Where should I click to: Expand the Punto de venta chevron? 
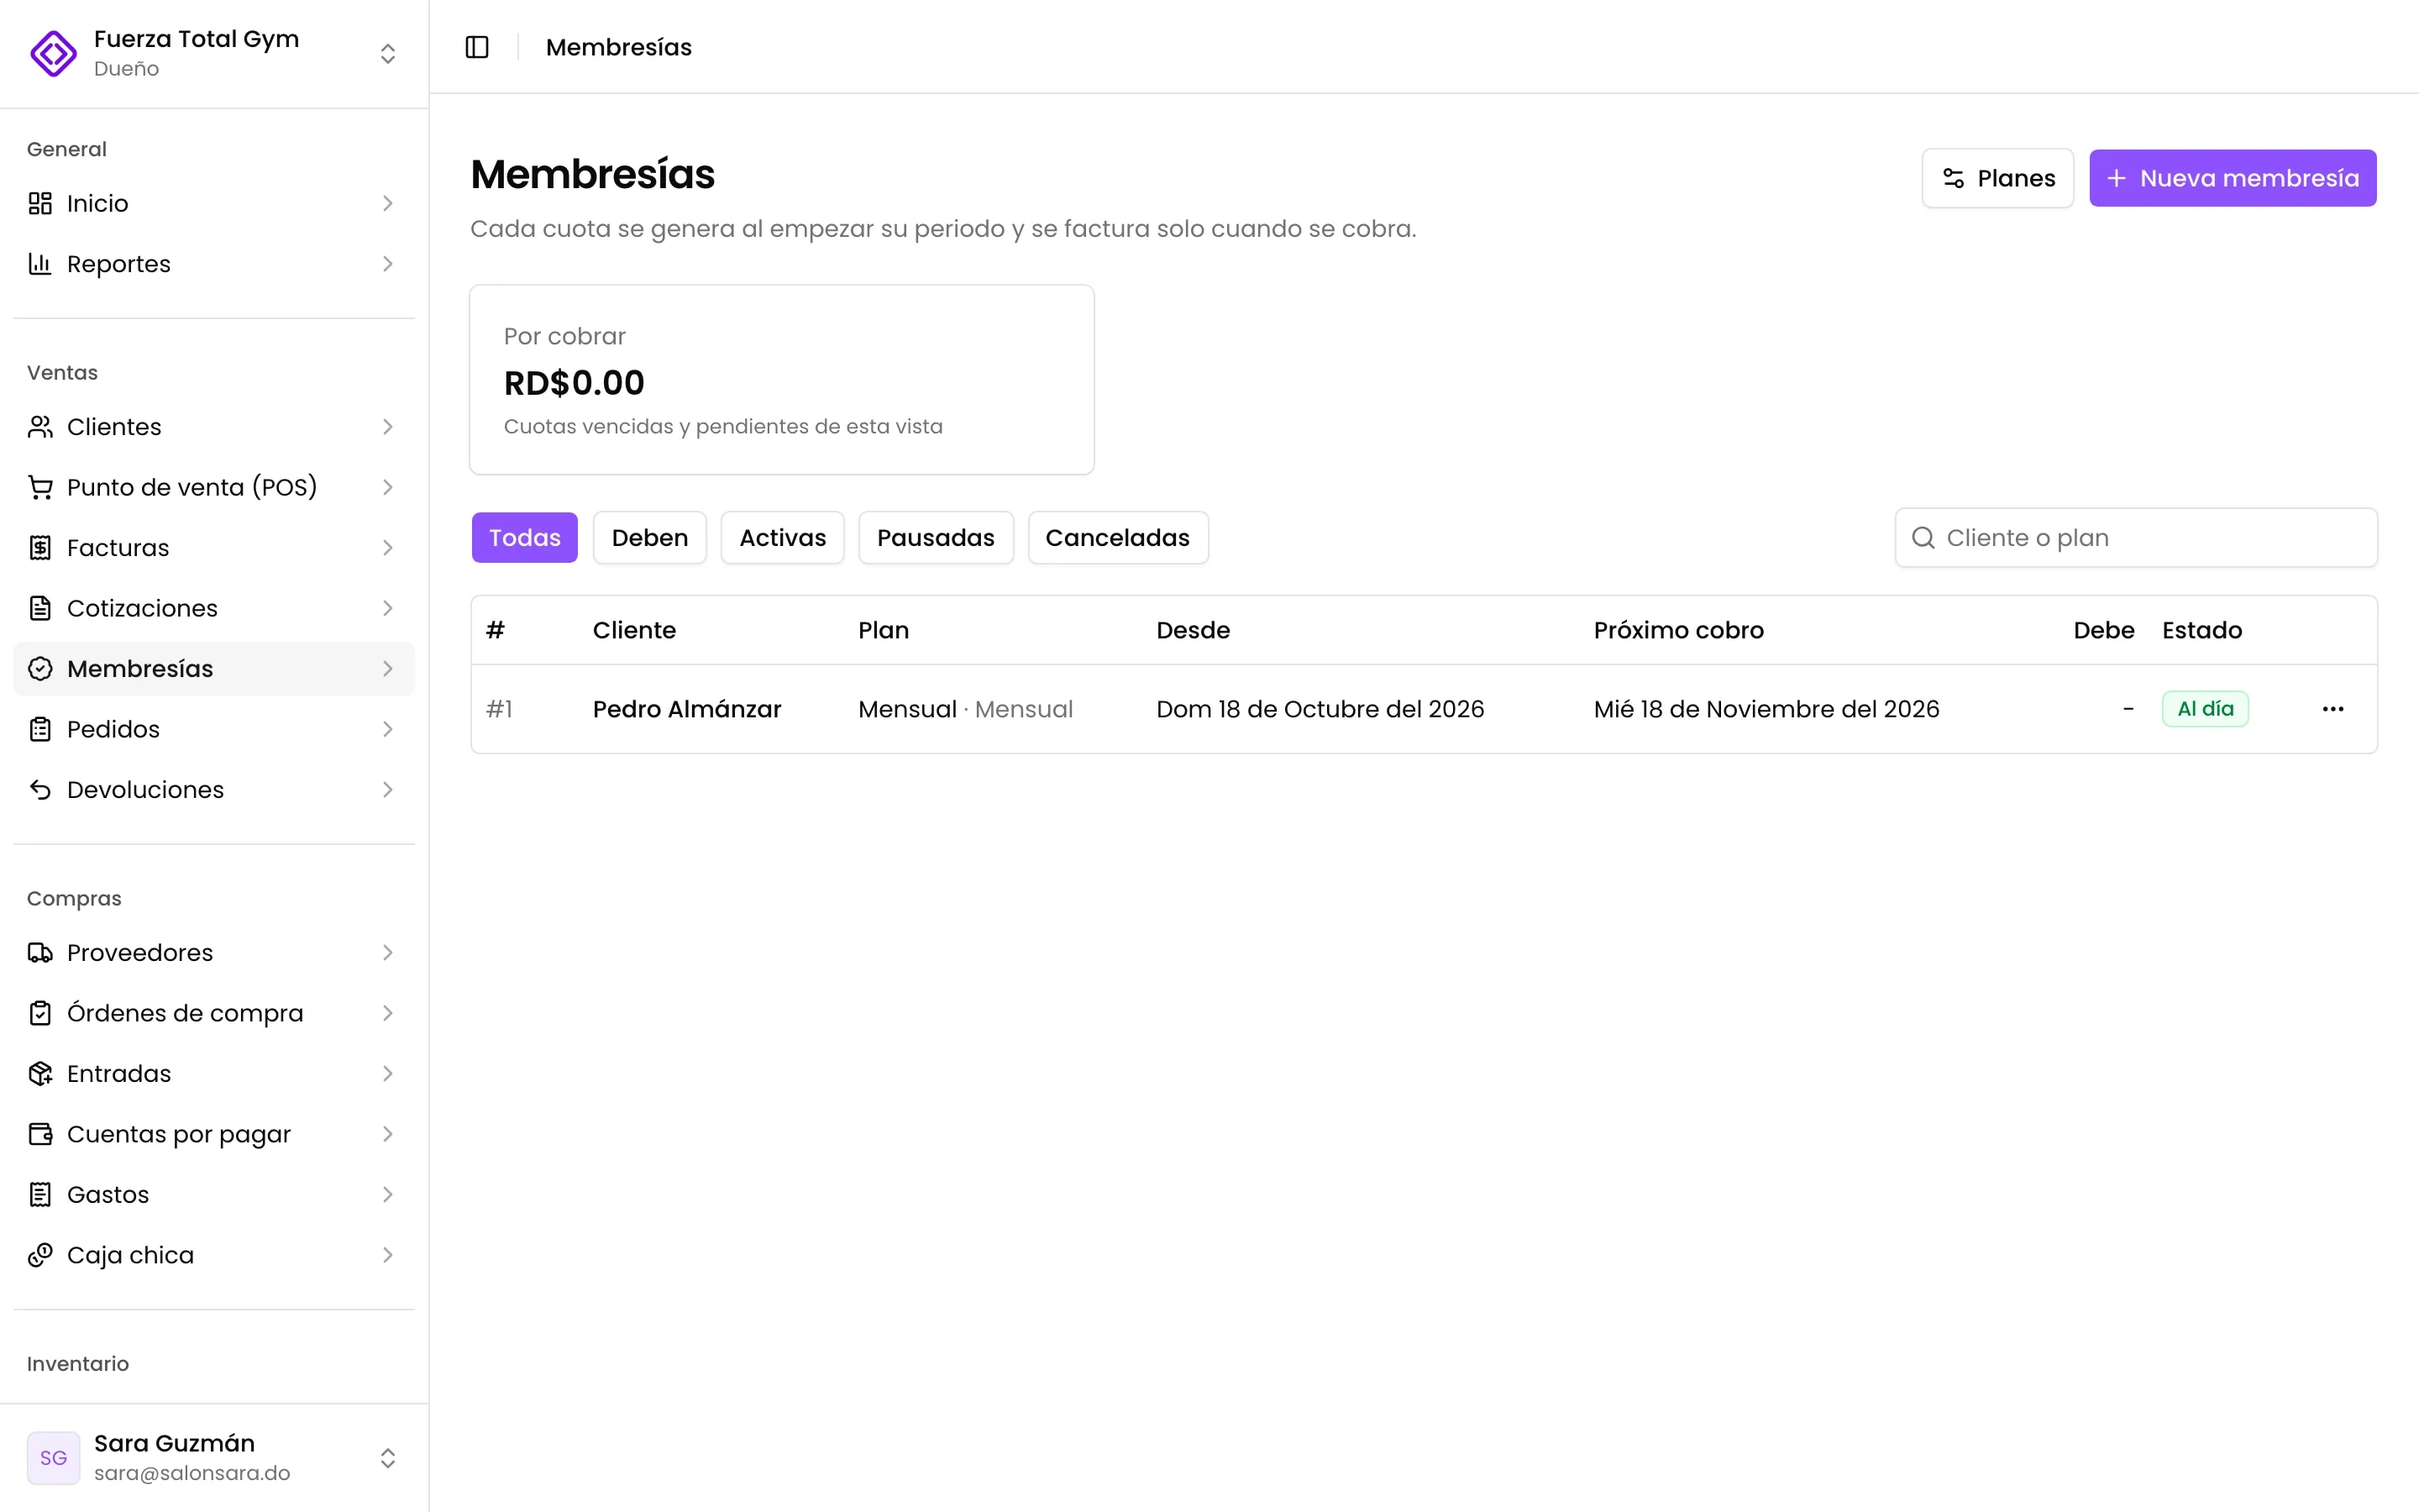click(x=388, y=487)
